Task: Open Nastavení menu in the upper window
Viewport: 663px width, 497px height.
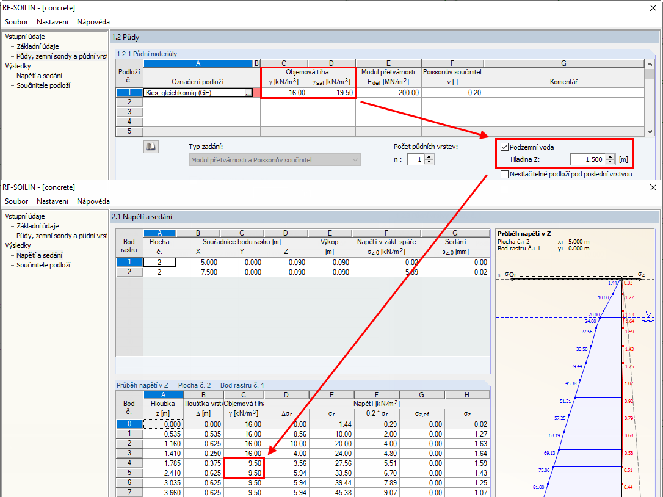Action: 53,22
